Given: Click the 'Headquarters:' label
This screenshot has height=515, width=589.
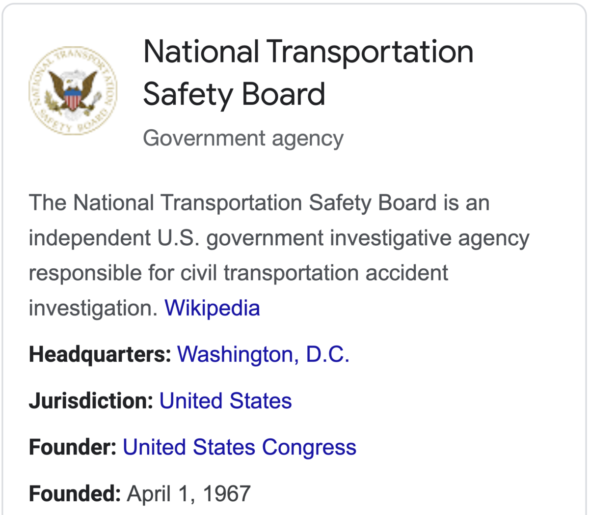Looking at the screenshot, I should coord(100,355).
